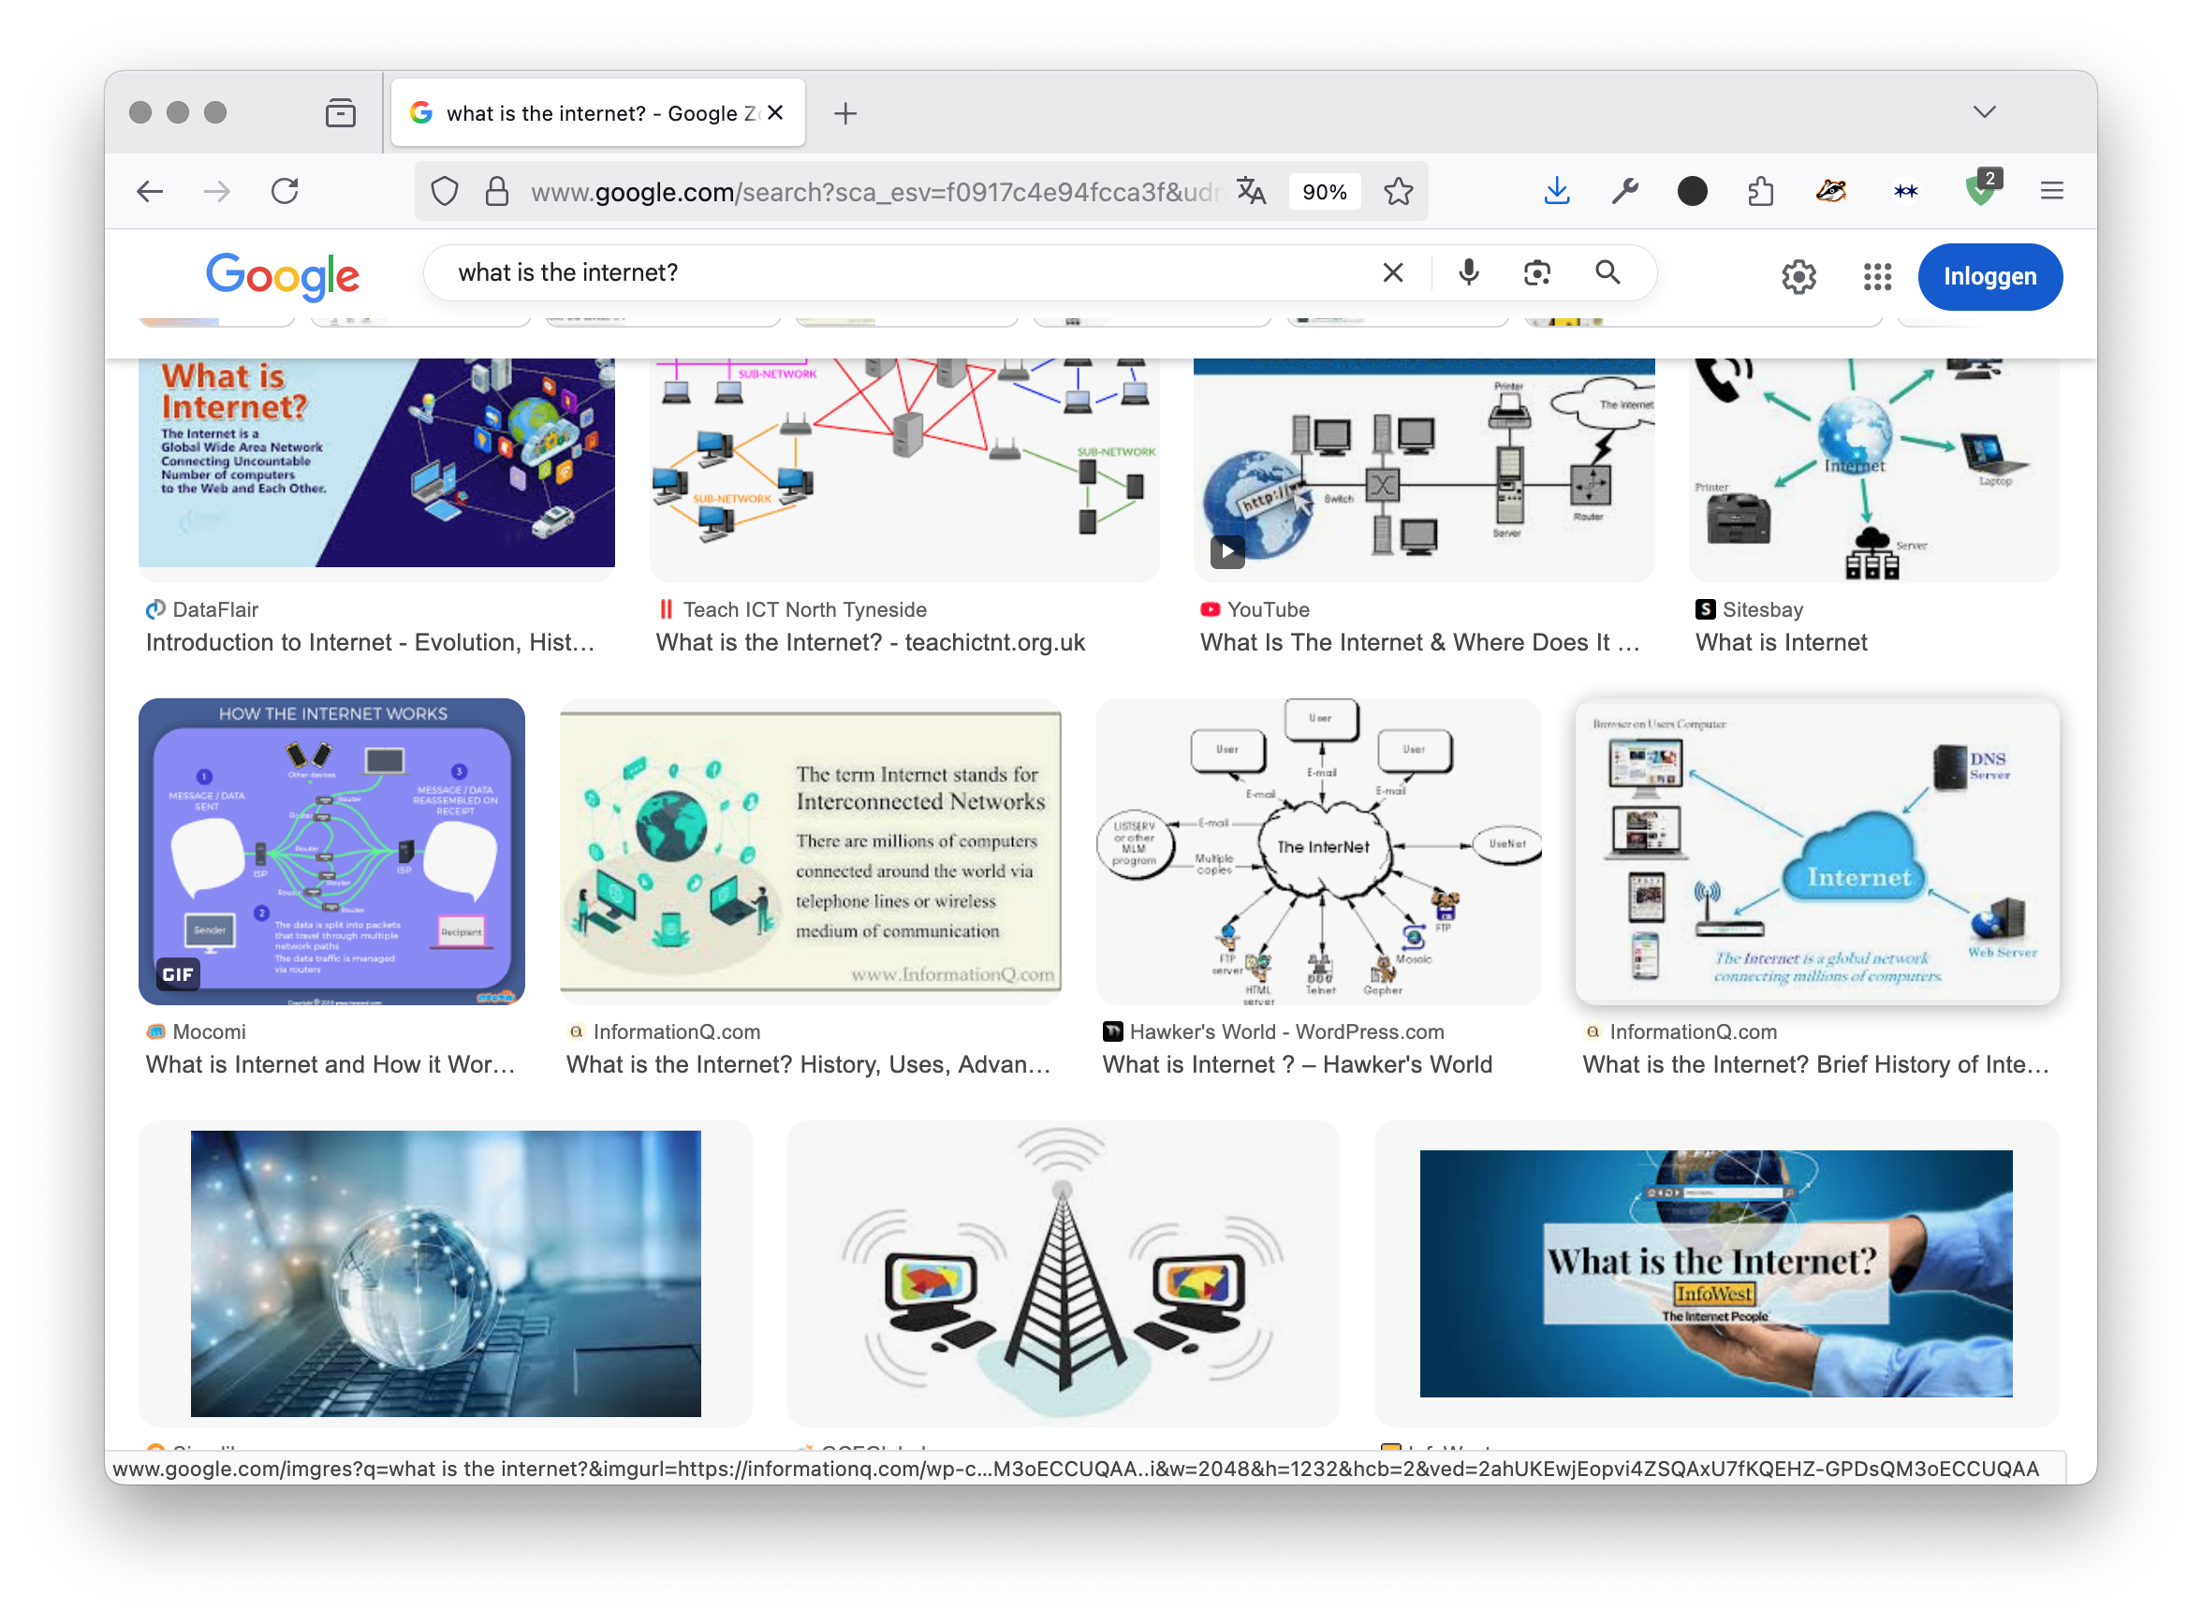Open the tab list chevron dropdown

(1983, 112)
